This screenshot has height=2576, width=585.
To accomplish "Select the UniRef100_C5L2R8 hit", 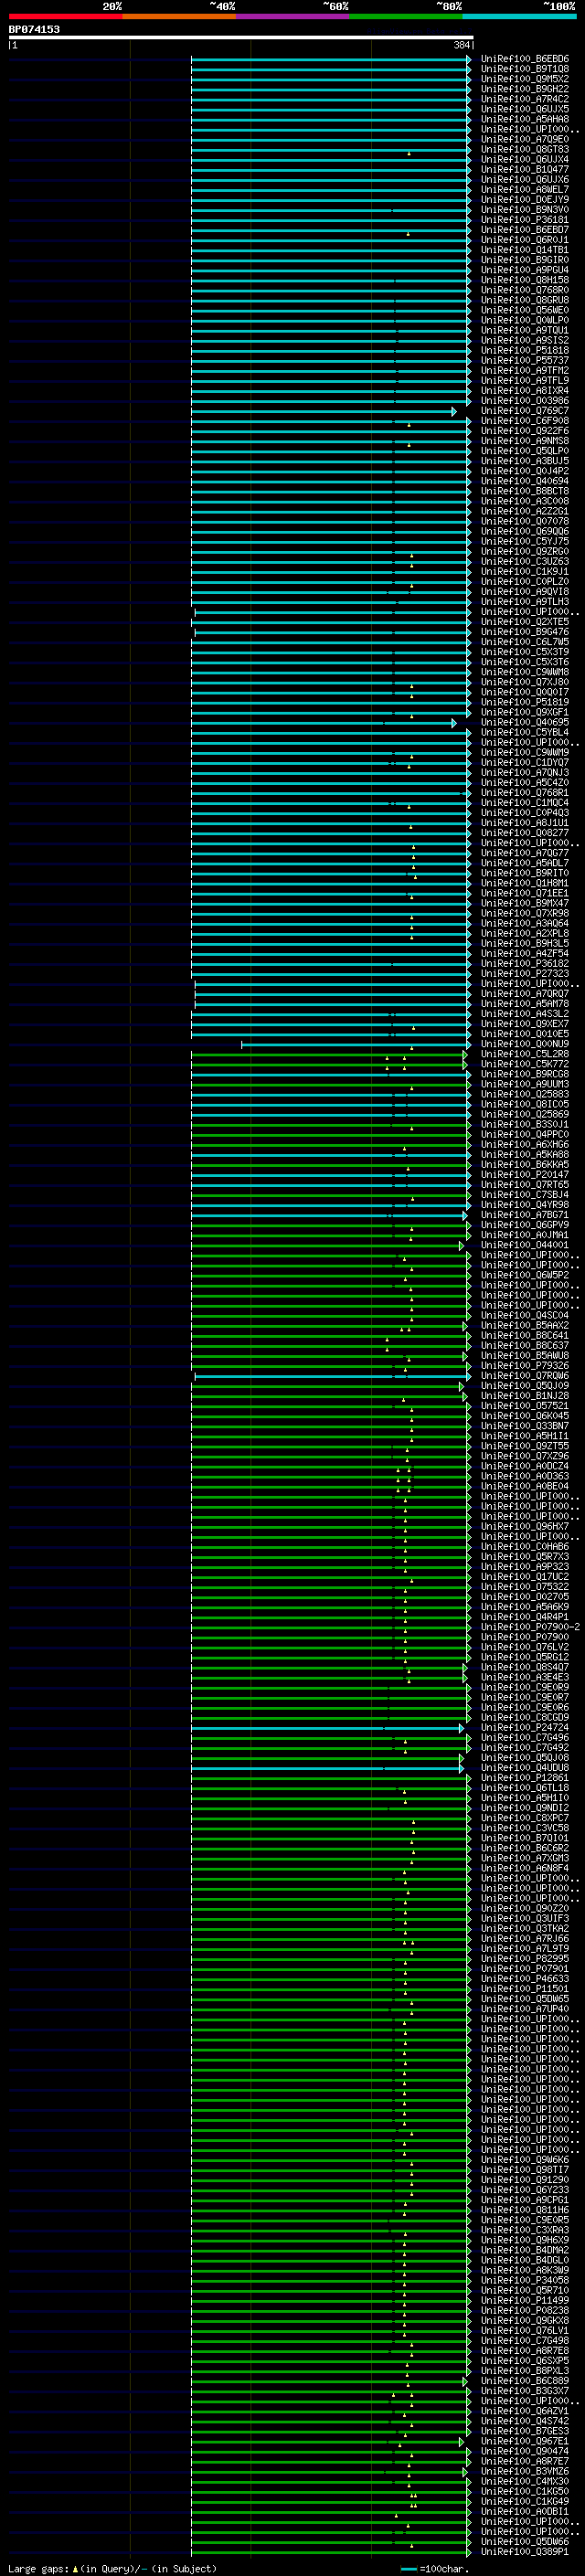I will [x=525, y=1054].
